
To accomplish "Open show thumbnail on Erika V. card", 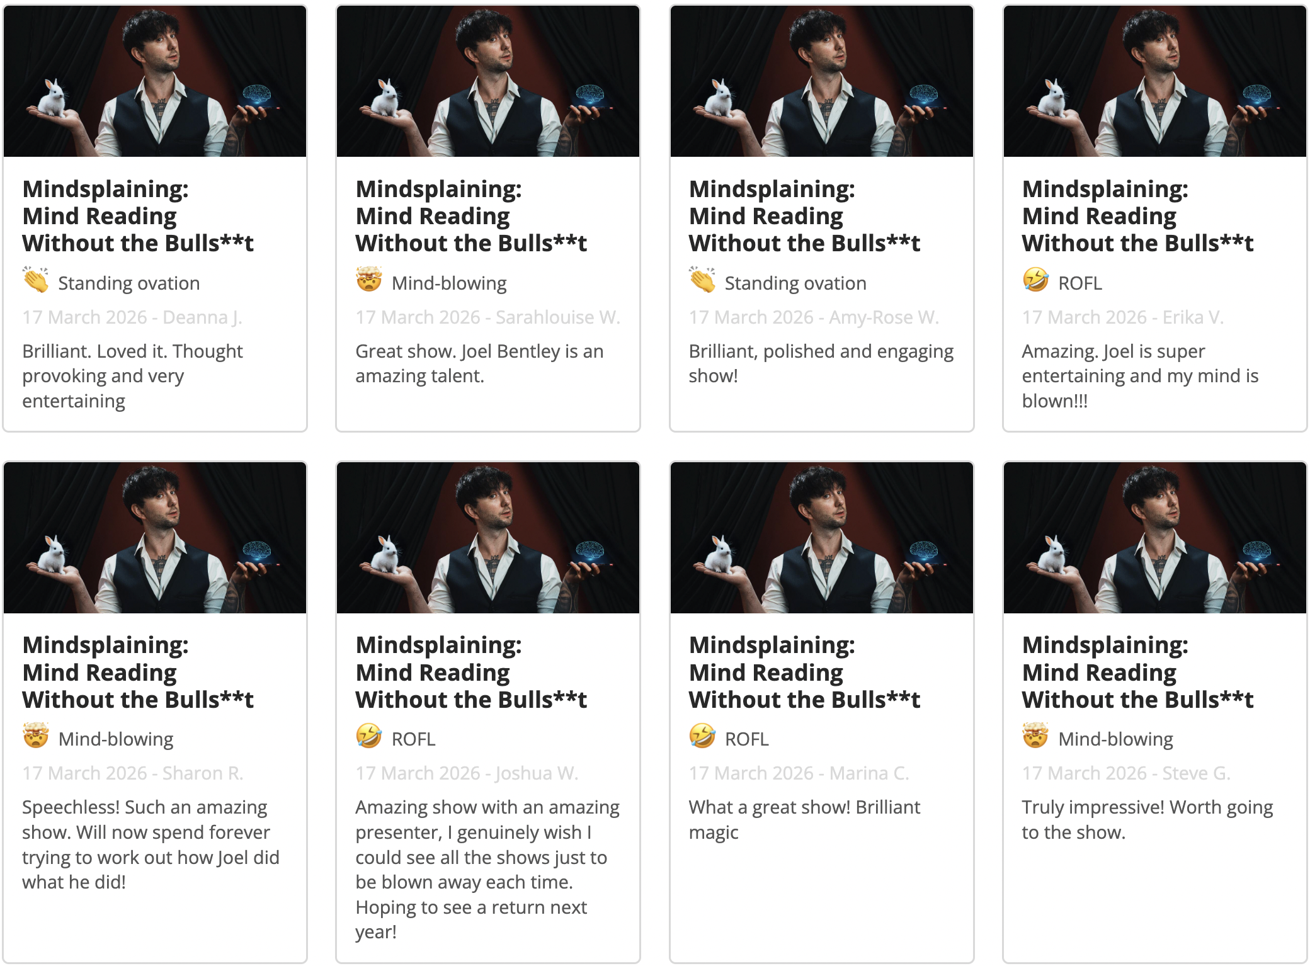I will pyautogui.click(x=1155, y=81).
